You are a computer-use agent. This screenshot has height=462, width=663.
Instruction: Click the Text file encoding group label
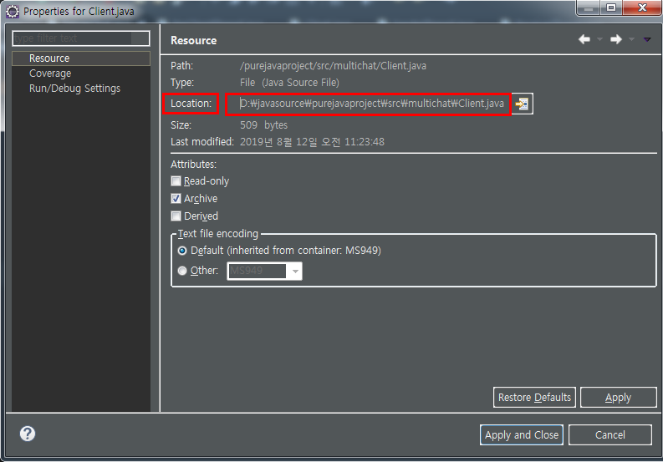tap(217, 234)
